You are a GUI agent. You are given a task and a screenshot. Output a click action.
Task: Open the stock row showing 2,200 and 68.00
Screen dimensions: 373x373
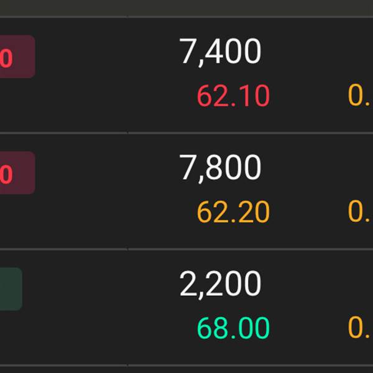186,307
